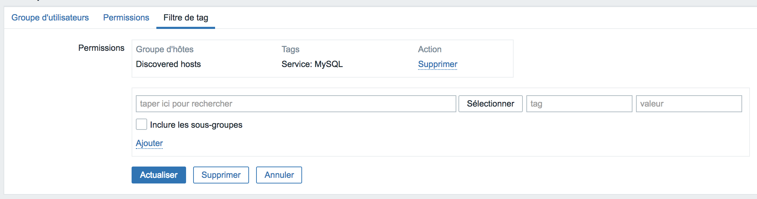
Task: Enable the Inclure les sous-groupes checkbox
Action: point(141,124)
